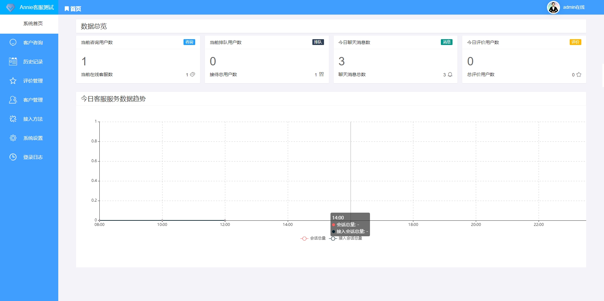Screen dimensions: 604x301
Task: Open 登录日志 menu item
Action: pyautogui.click(x=29, y=157)
